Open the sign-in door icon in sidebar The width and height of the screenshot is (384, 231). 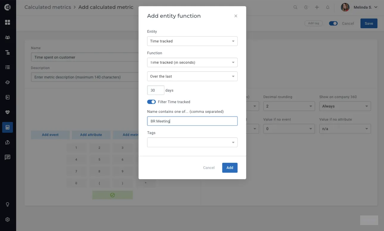[x=7, y=97]
